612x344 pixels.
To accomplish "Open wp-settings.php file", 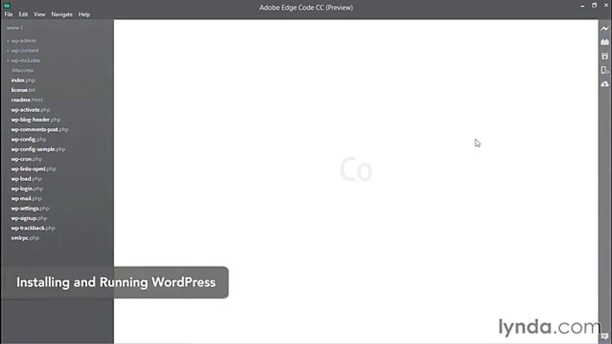I will pyautogui.click(x=30, y=208).
